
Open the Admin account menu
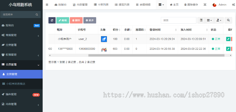coord(222,5)
